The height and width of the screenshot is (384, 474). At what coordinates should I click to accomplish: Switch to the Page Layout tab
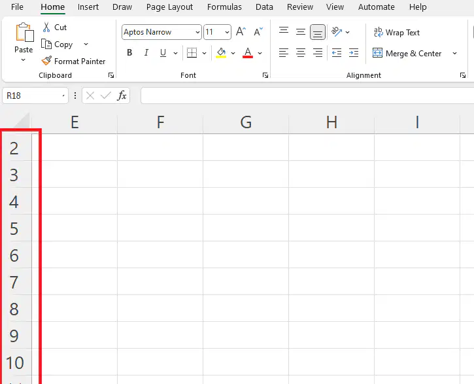click(169, 7)
